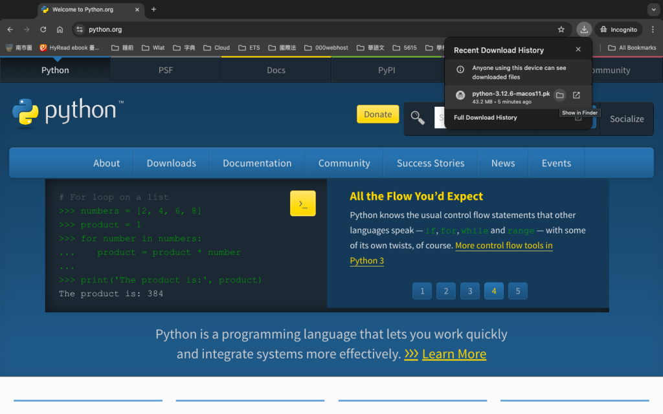Click the incognito icon beside the download entry
Screen dimensions: 663x414
click(460, 95)
